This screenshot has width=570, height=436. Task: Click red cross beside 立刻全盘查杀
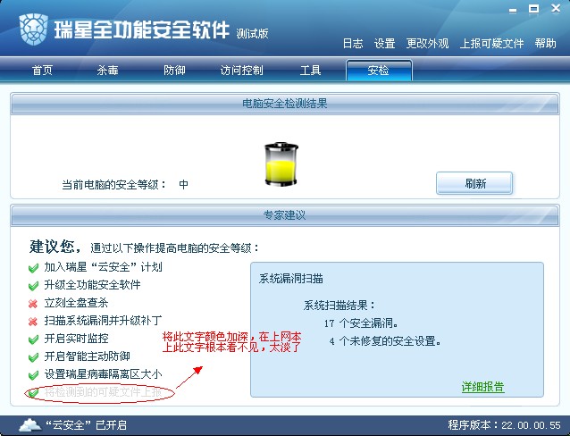click(33, 303)
